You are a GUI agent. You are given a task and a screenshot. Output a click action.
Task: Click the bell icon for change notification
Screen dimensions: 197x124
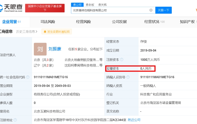click(45, 32)
